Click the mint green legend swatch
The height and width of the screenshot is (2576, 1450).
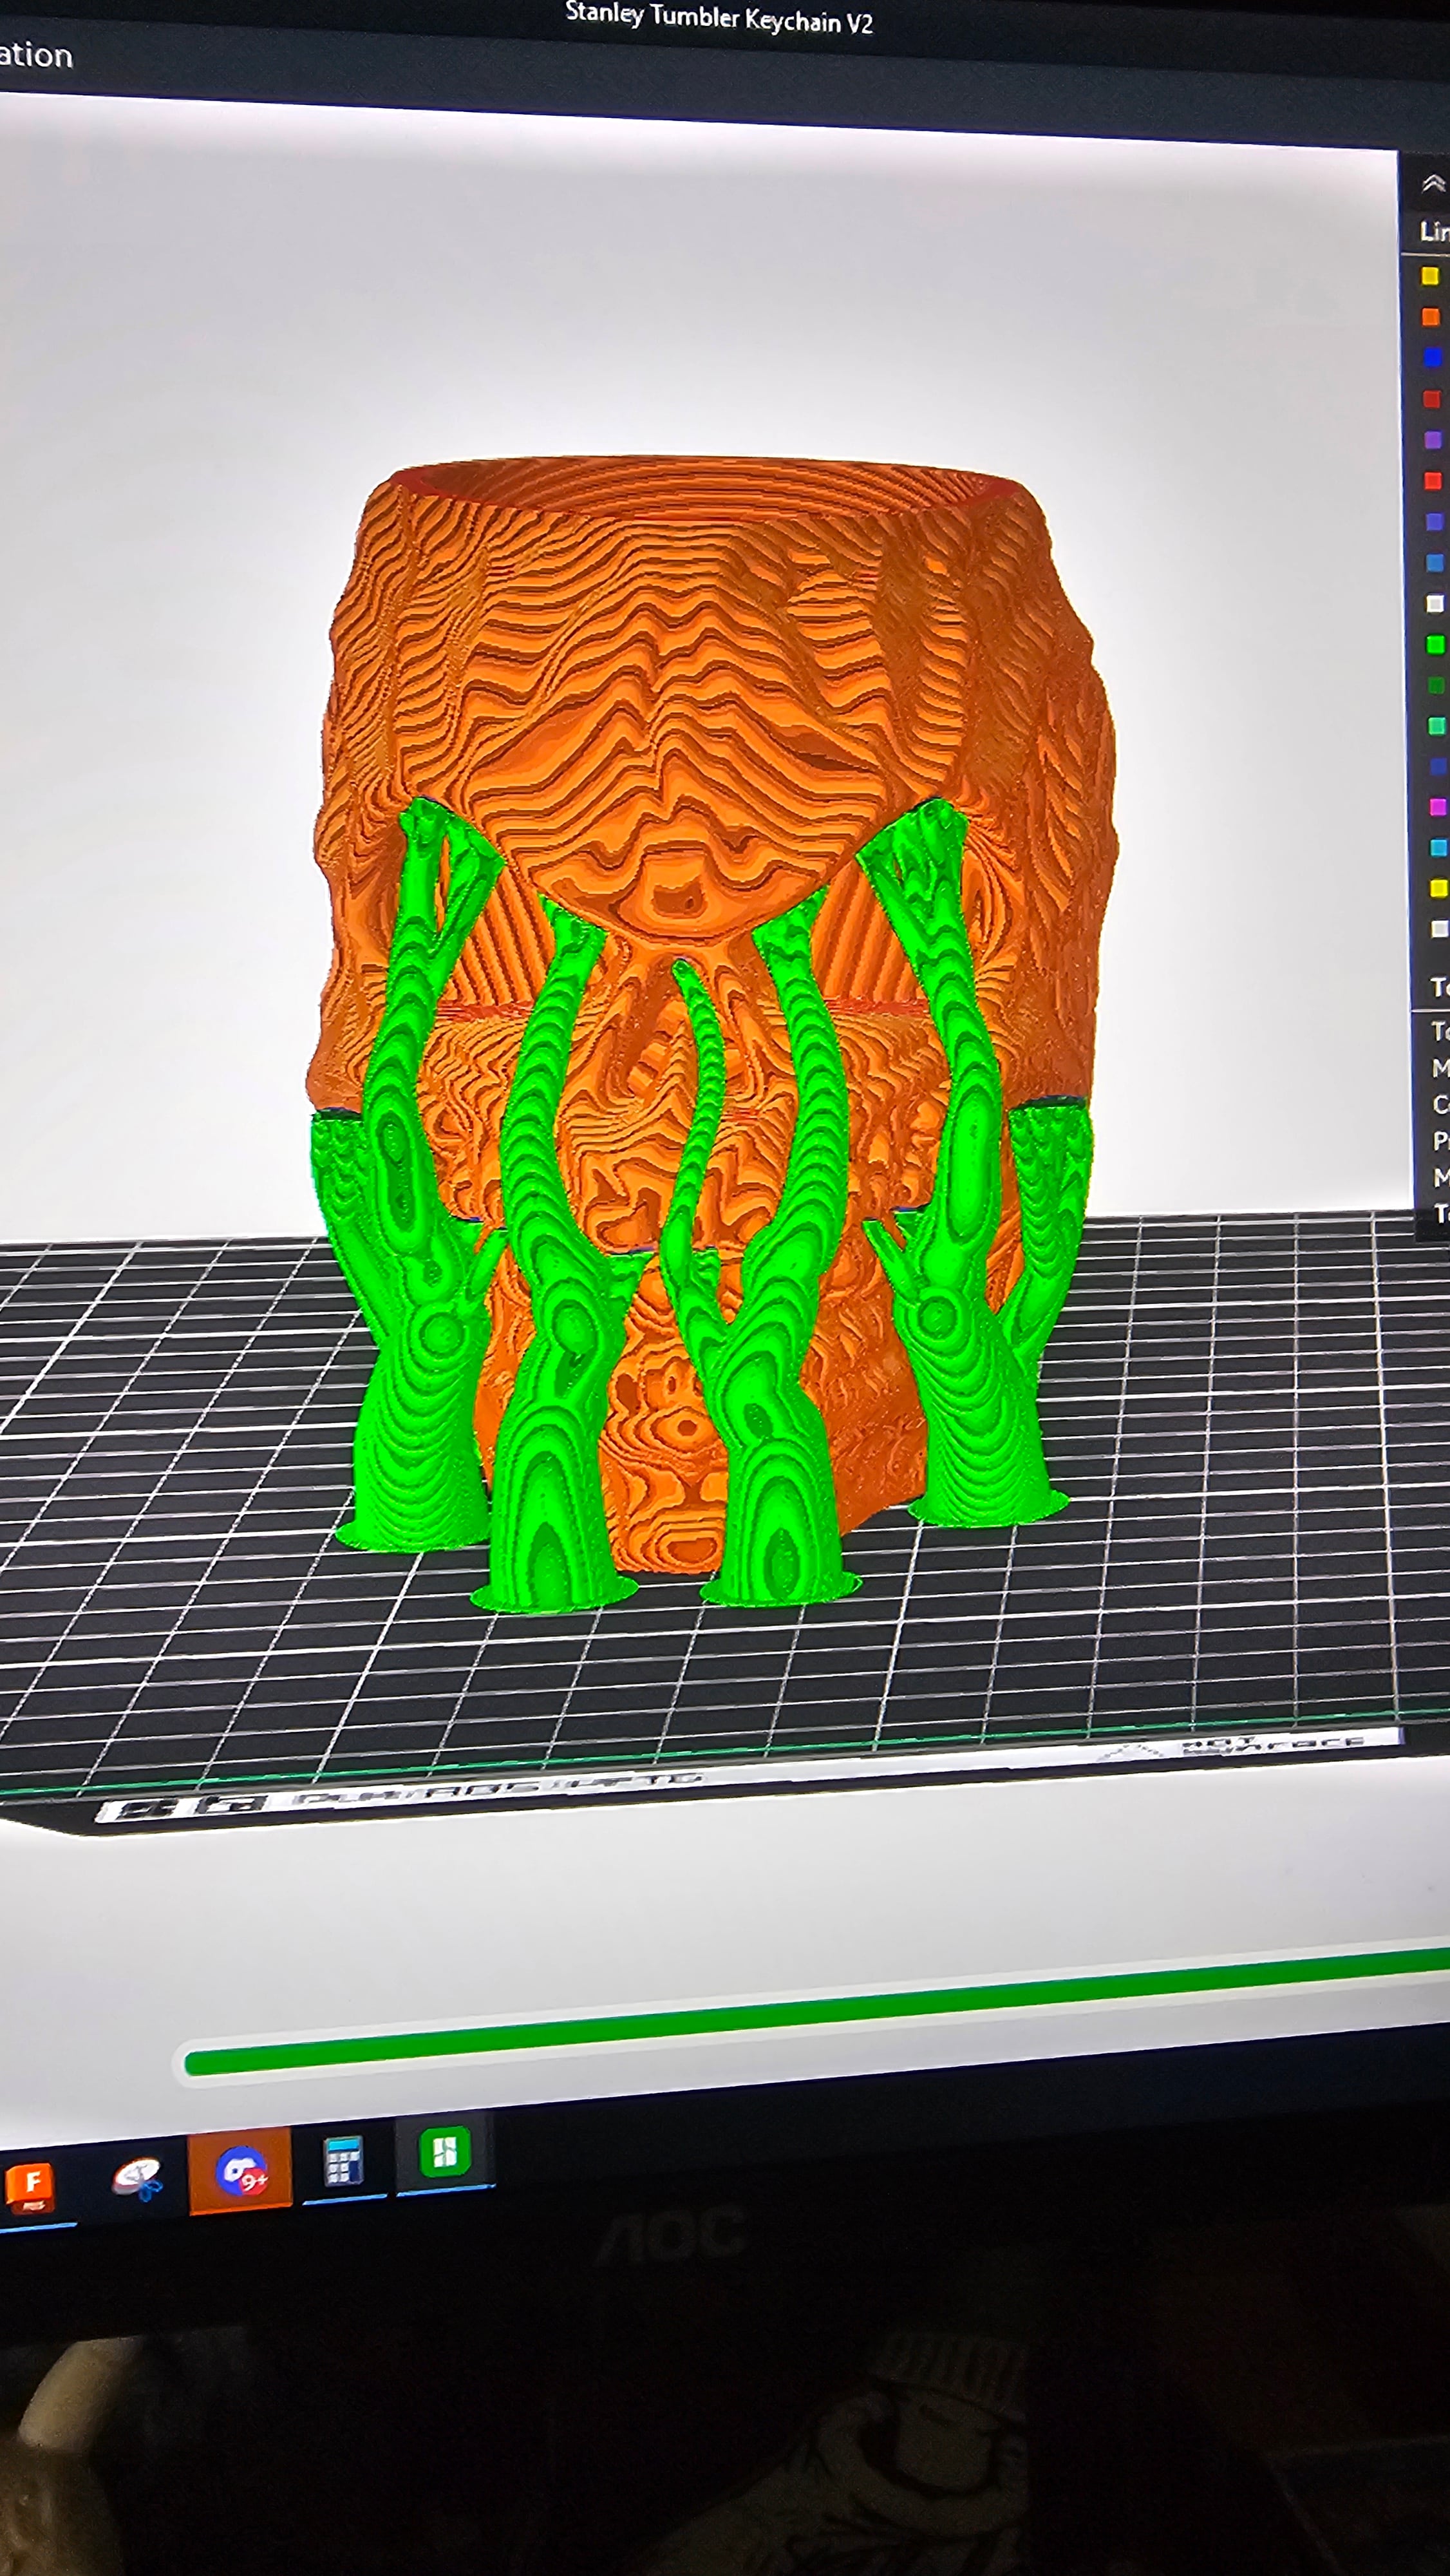point(1436,726)
